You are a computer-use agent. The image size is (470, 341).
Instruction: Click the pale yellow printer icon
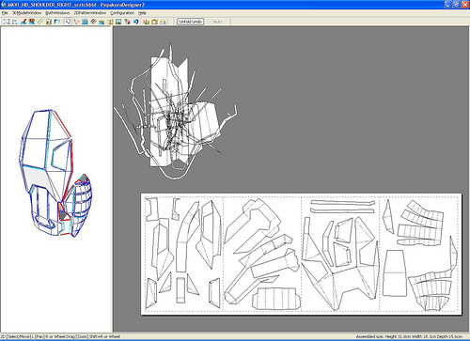click(163, 22)
